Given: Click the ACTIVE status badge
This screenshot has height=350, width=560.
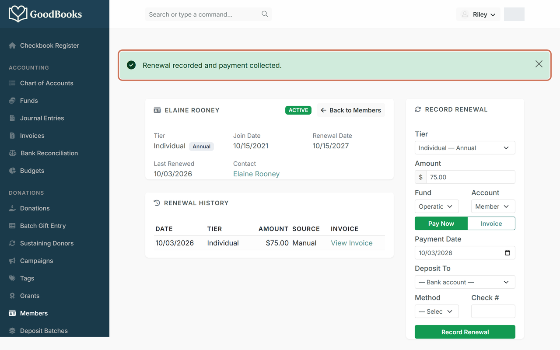Looking at the screenshot, I should (x=298, y=110).
